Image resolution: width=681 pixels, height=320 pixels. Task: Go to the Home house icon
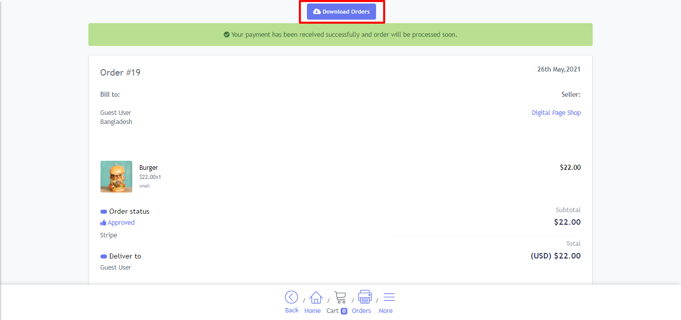tap(316, 297)
